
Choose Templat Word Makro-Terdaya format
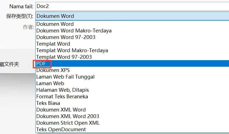point(72,50)
